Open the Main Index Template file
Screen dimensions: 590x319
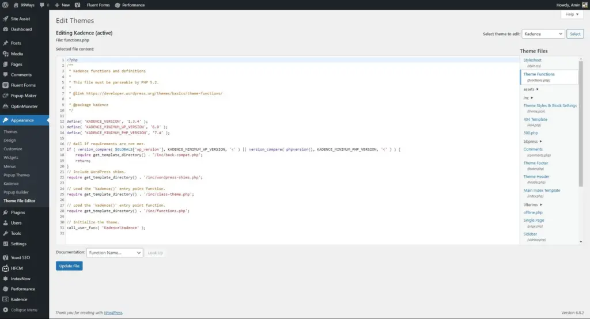[x=542, y=191]
